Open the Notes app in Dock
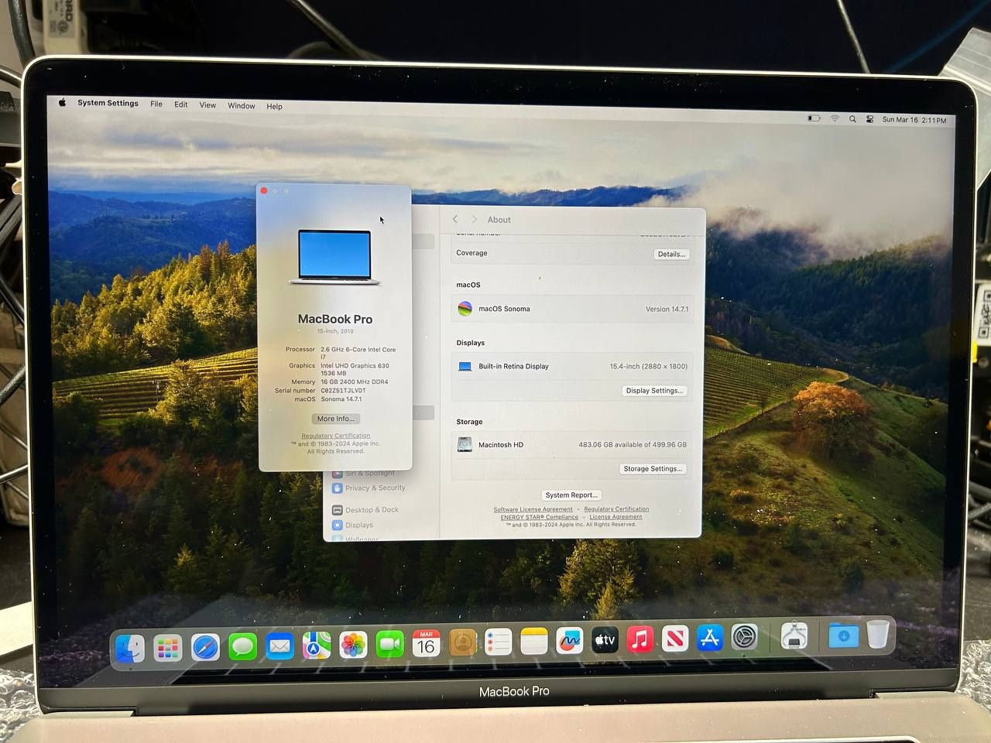 [533, 641]
